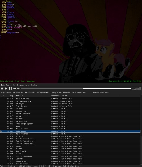Select the track Tour De France Etape 2
The width and height of the screenshot is (142, 167).
pyautogui.click(x=70, y=141)
